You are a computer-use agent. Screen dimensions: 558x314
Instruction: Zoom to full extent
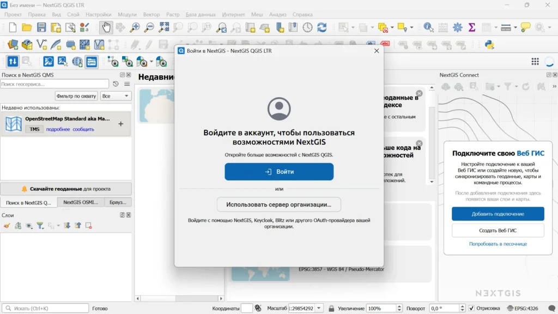pyautogui.click(x=164, y=27)
